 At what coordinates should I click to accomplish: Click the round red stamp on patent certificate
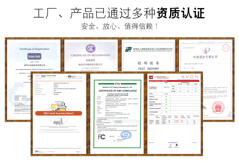coord(226,48)
